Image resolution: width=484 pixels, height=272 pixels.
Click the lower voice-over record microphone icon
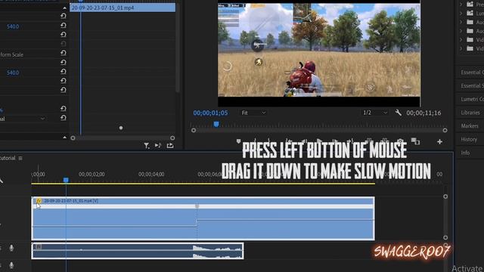point(11,265)
